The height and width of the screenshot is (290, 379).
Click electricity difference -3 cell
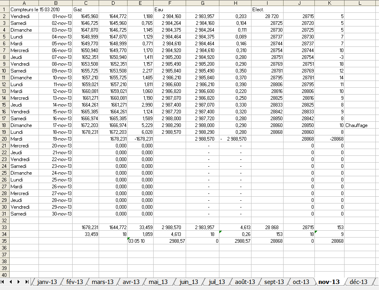(x=329, y=57)
